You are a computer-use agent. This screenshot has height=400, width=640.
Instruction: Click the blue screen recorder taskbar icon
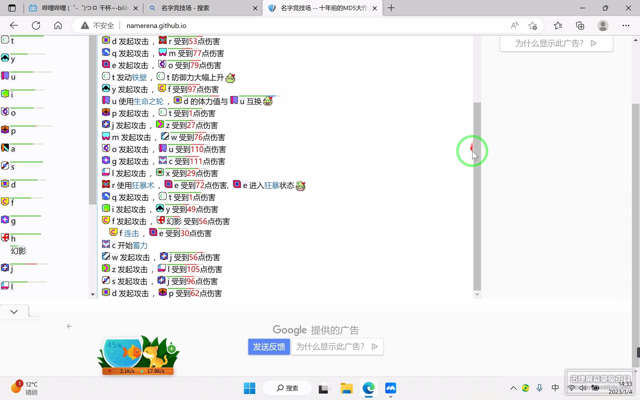(x=390, y=388)
